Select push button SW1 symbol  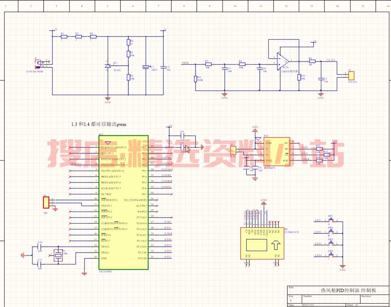click(331, 220)
